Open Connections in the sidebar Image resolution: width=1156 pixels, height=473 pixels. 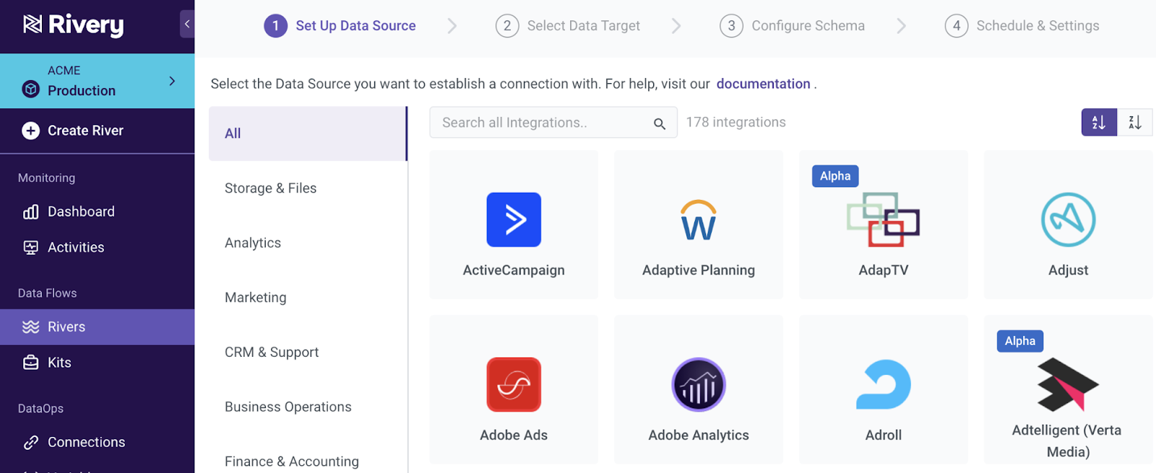(86, 442)
